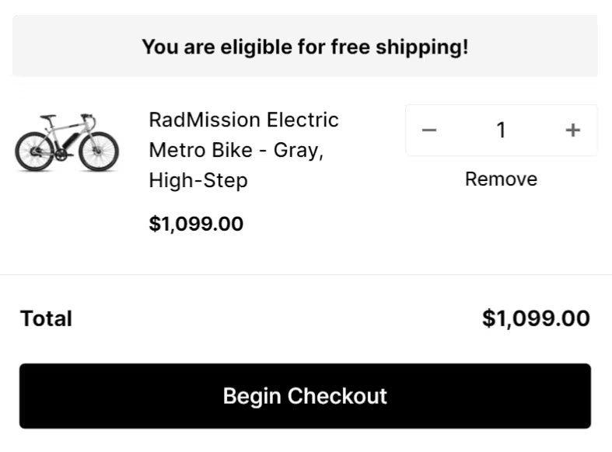Click the "You are eligible for free shipping!" text
Image resolution: width=612 pixels, height=452 pixels.
305,47
